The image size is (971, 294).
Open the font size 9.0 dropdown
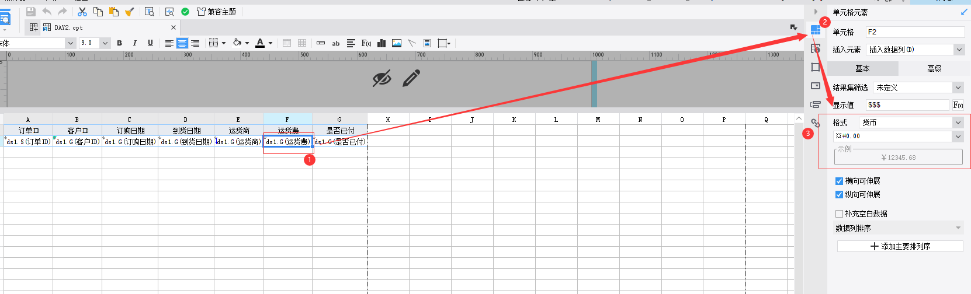pyautogui.click(x=105, y=43)
